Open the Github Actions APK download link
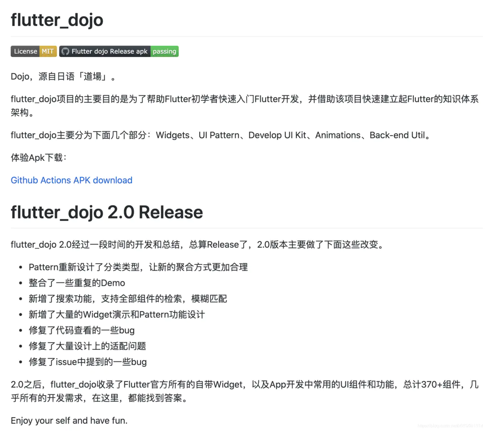Screen dimensions: 486x431 point(72,180)
